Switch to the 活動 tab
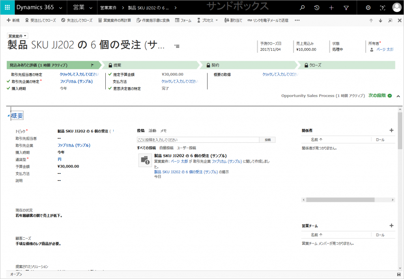 click(x=152, y=130)
